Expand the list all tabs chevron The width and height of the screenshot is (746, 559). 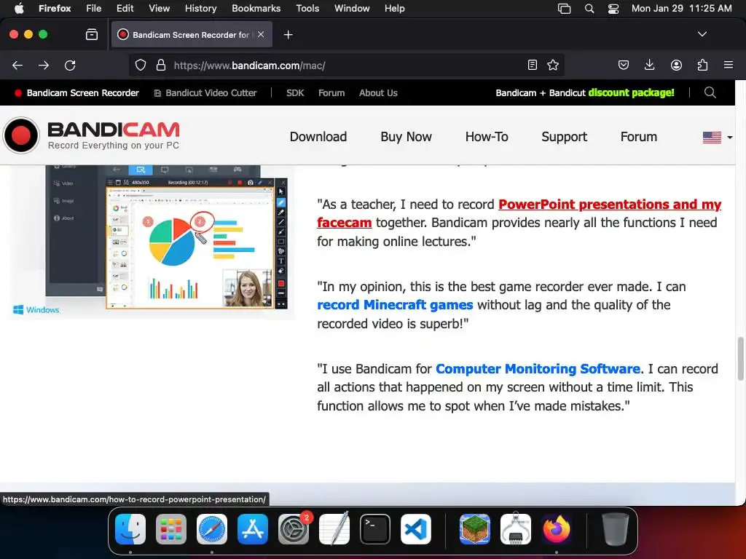[702, 34]
